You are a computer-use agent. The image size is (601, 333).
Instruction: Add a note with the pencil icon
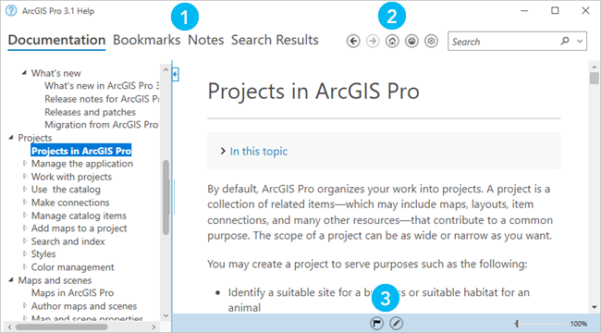click(x=397, y=324)
